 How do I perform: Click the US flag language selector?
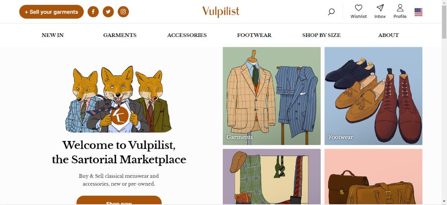tap(418, 12)
